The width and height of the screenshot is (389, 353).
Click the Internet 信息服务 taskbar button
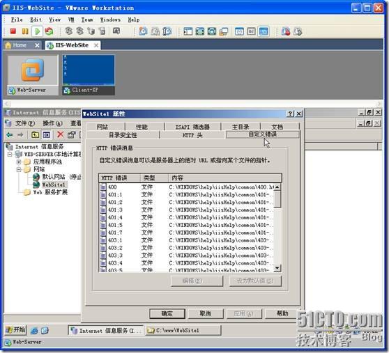(106, 331)
